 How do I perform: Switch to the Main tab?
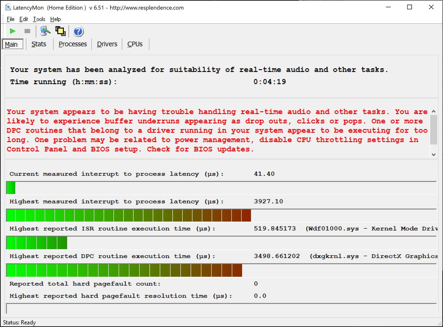click(x=13, y=44)
